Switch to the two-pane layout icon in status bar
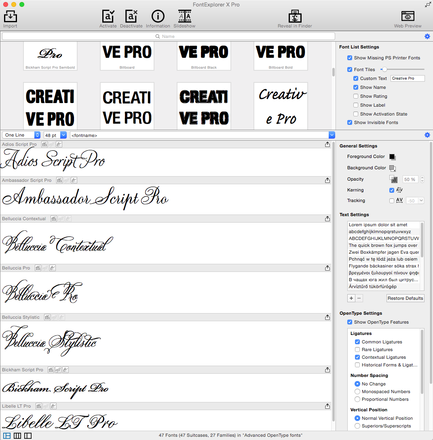 tap(28, 436)
